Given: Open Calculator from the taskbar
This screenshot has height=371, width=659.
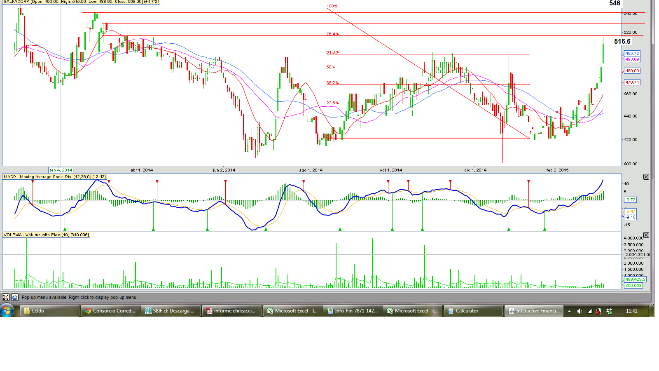Looking at the screenshot, I should tap(474, 311).
